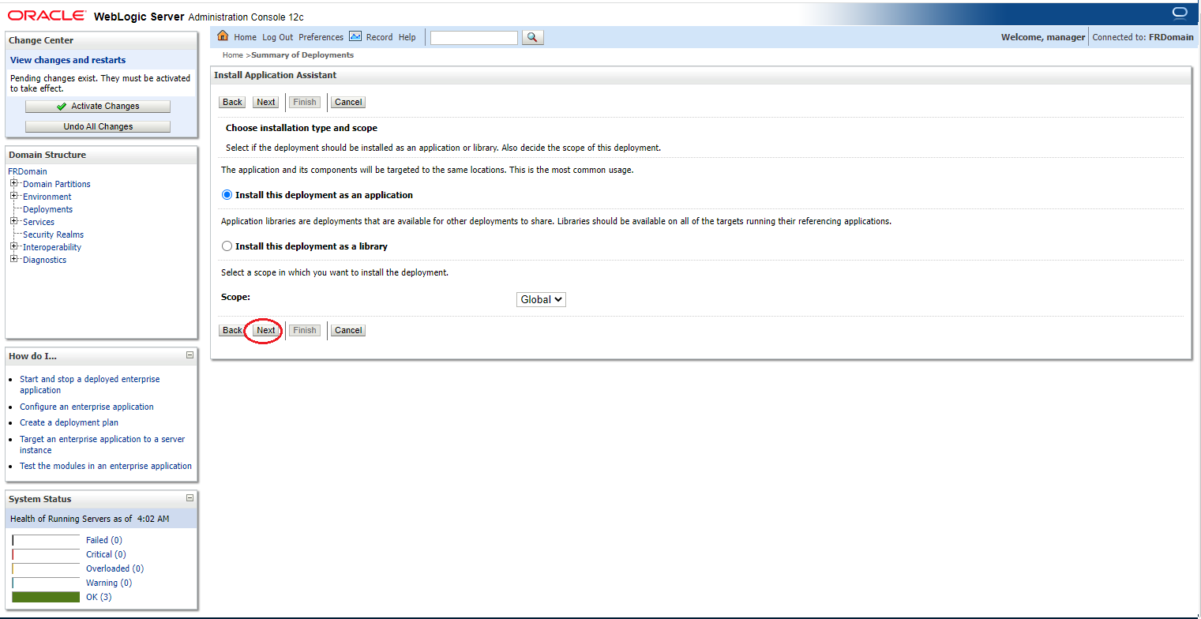
Task: Click the bottom Next button
Action: (x=266, y=330)
